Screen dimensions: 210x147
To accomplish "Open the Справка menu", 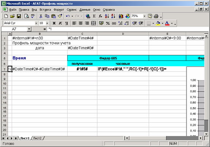I will [109, 9].
